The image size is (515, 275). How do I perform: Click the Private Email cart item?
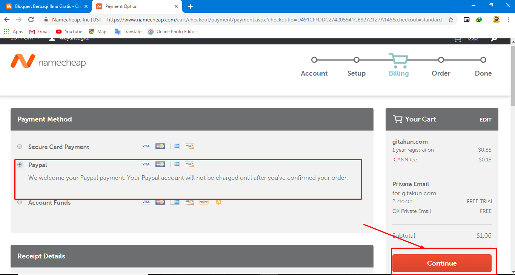[411, 184]
